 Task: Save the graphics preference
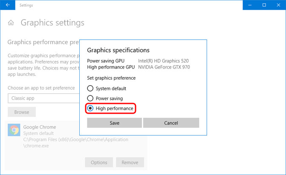[114, 123]
